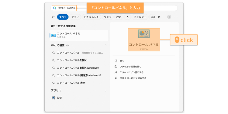The width and height of the screenshot is (228, 114).
Task: Switch to the フォルダー filter tab
Action: point(140,17)
